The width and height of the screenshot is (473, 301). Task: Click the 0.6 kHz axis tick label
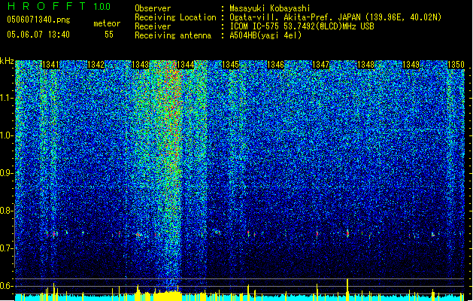coord(7,286)
